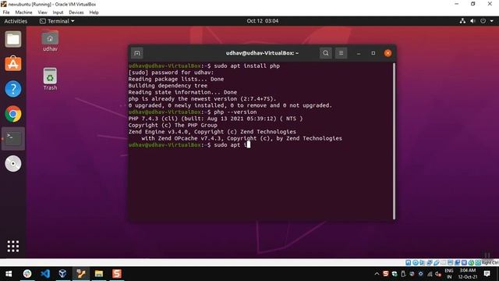Show hidden icons in the Windows system tray
Viewport: 499px width, 281px height.
(x=377, y=274)
